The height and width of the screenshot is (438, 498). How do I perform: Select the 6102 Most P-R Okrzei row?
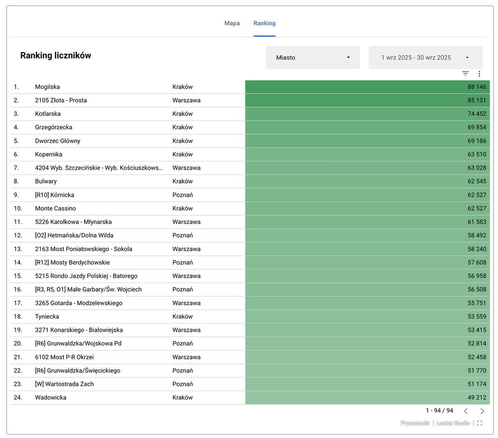[x=64, y=357]
